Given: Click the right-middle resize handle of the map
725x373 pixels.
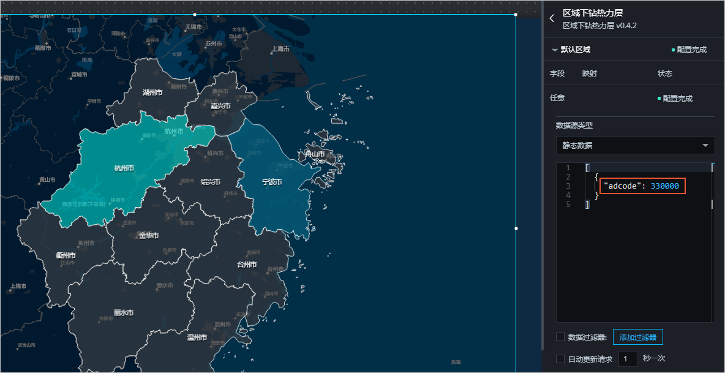Looking at the screenshot, I should click(516, 228).
